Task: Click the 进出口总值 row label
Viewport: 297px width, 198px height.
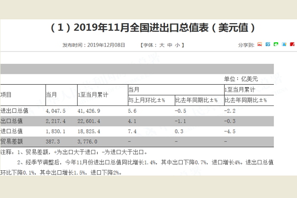Action: (x=14, y=111)
